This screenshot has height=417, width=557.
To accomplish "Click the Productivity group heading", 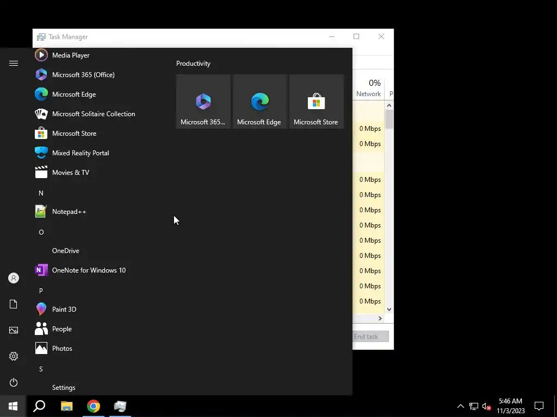I will 193,64.
